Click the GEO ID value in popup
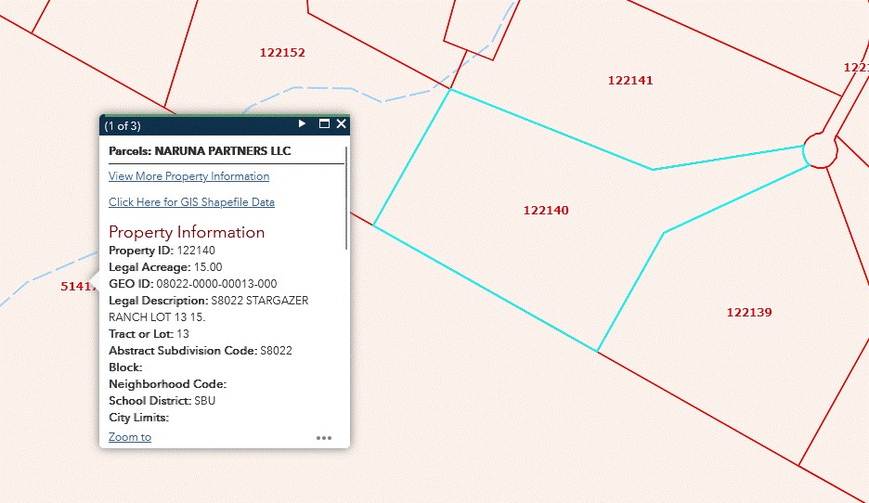Screen dimensions: 869x503 216,284
